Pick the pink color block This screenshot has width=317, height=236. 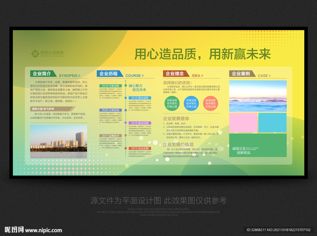click(x=243, y=122)
